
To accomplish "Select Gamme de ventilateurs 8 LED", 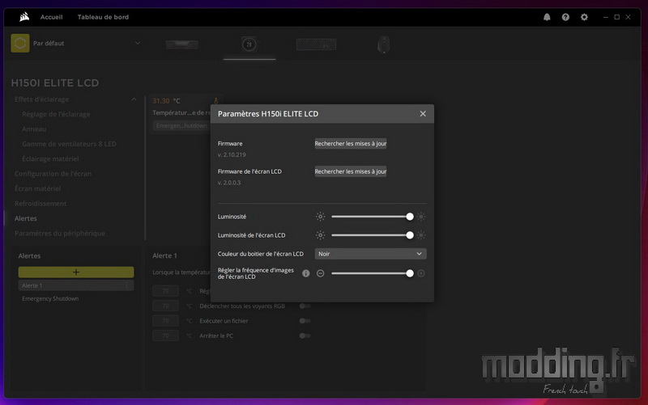I will 69,144.
